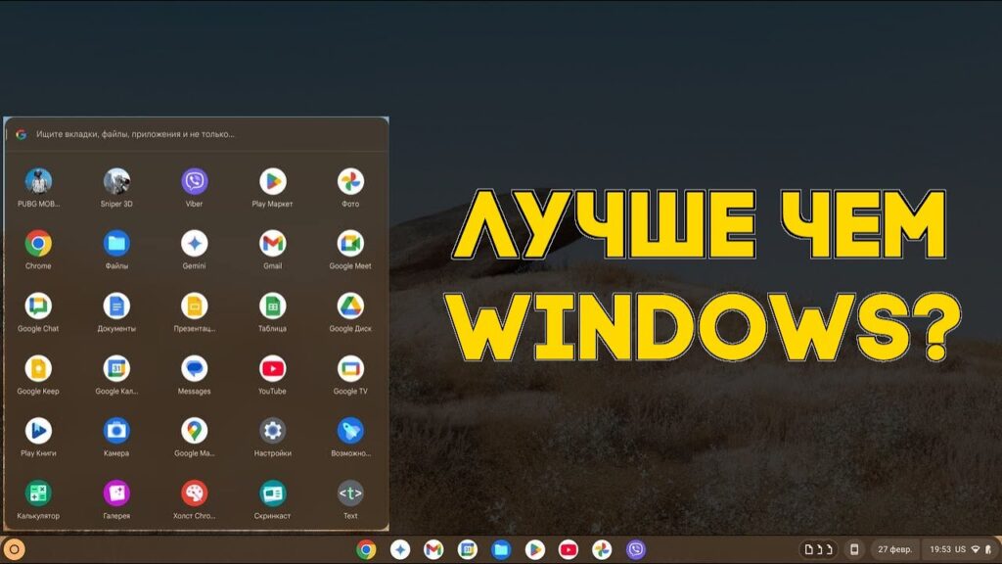
Task: Open Настройки settings app
Action: coord(272,431)
